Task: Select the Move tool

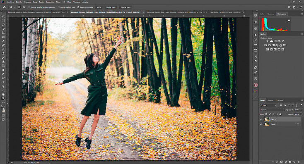Action: tap(3, 17)
